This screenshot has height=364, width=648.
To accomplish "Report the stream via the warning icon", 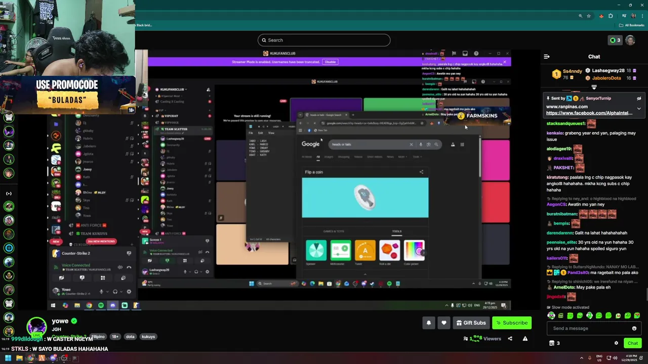I will (x=525, y=339).
